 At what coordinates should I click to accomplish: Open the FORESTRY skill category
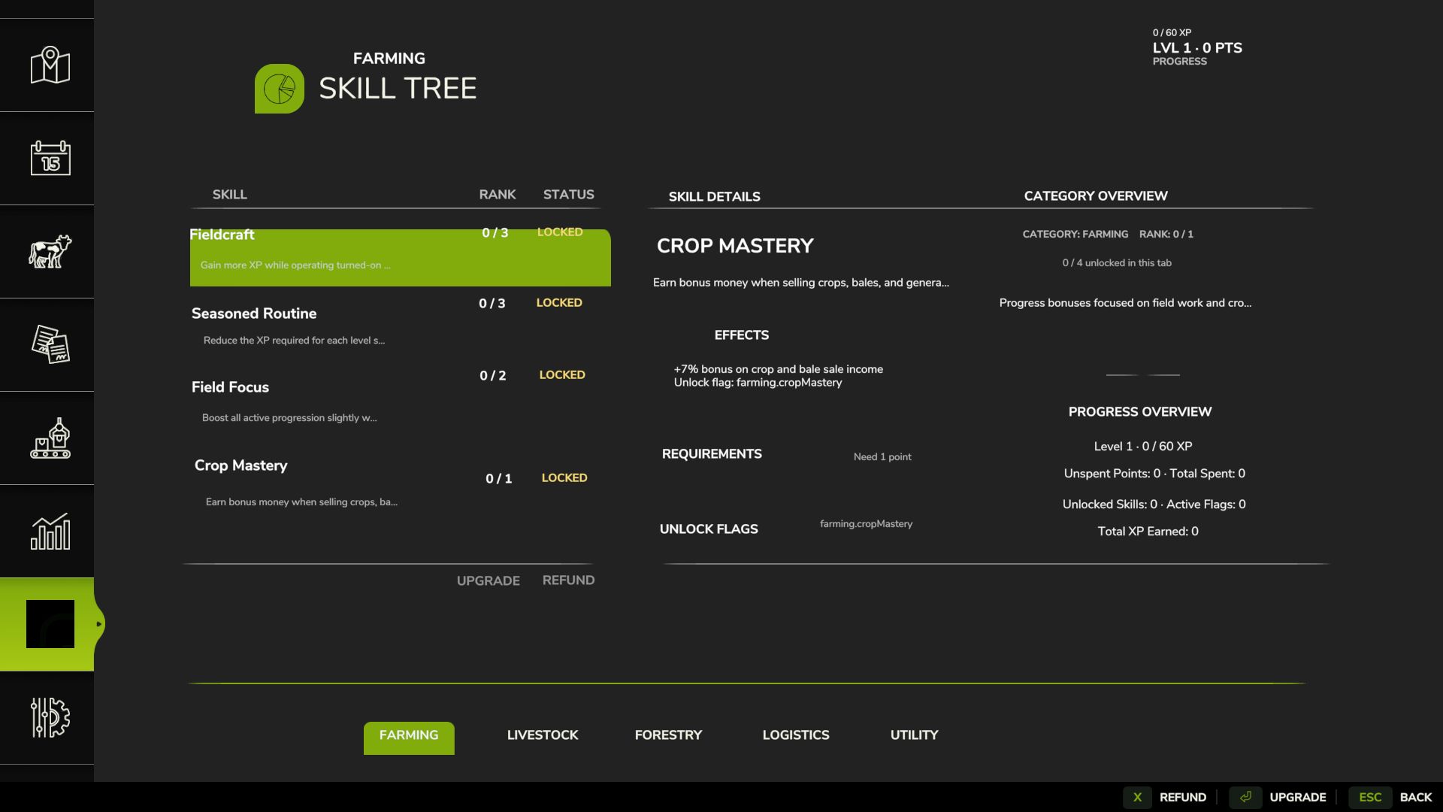(x=668, y=735)
